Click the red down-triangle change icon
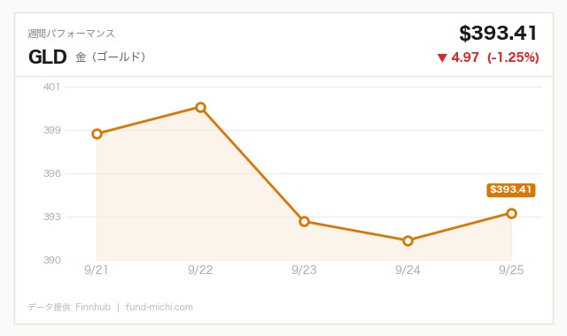567x336 pixels. click(442, 57)
